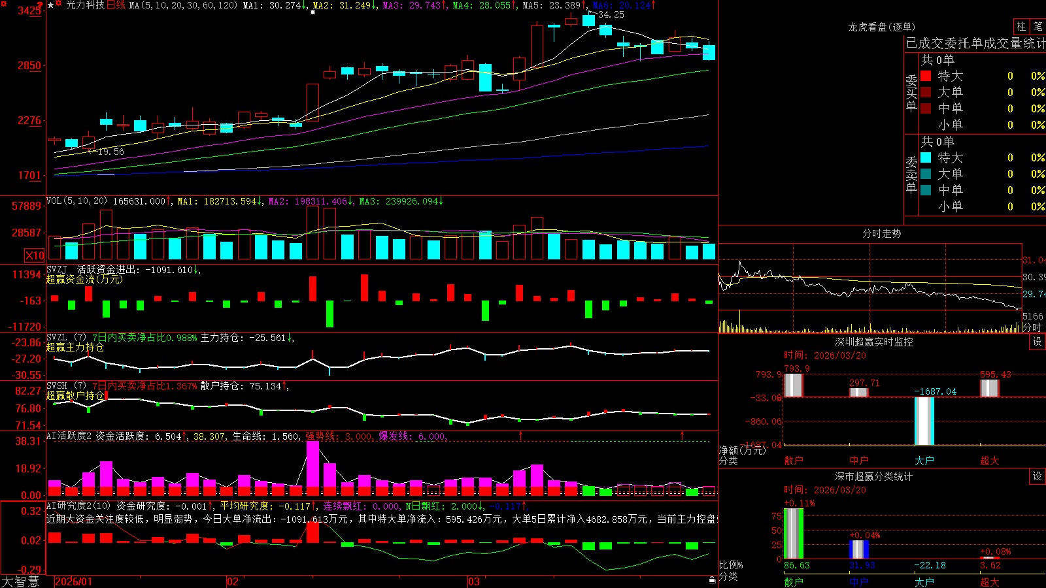Click the red gear icon beside the star
Screen dimensions: 1046x588
59,5
